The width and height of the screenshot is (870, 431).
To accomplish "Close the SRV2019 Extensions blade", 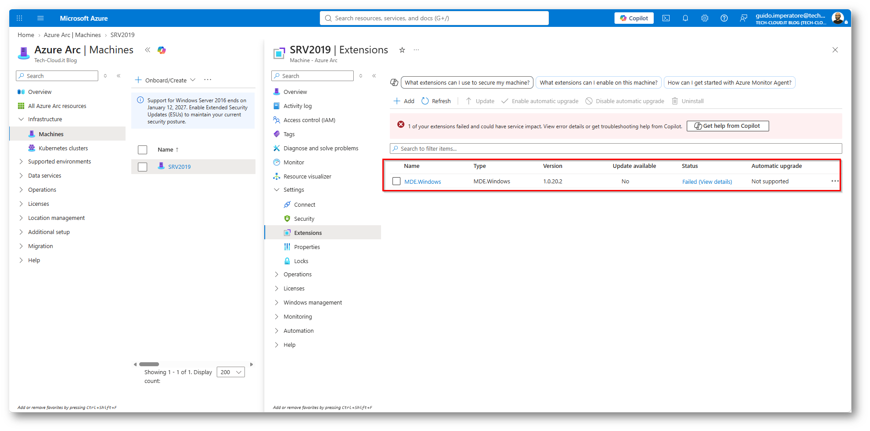I will click(x=835, y=50).
